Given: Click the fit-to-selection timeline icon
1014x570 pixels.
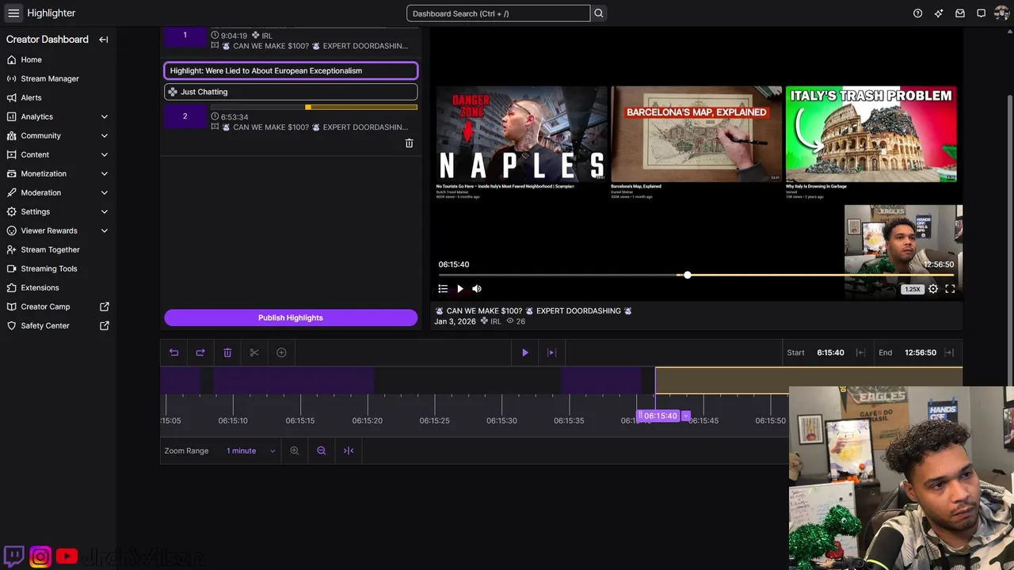Looking at the screenshot, I should [x=349, y=450].
